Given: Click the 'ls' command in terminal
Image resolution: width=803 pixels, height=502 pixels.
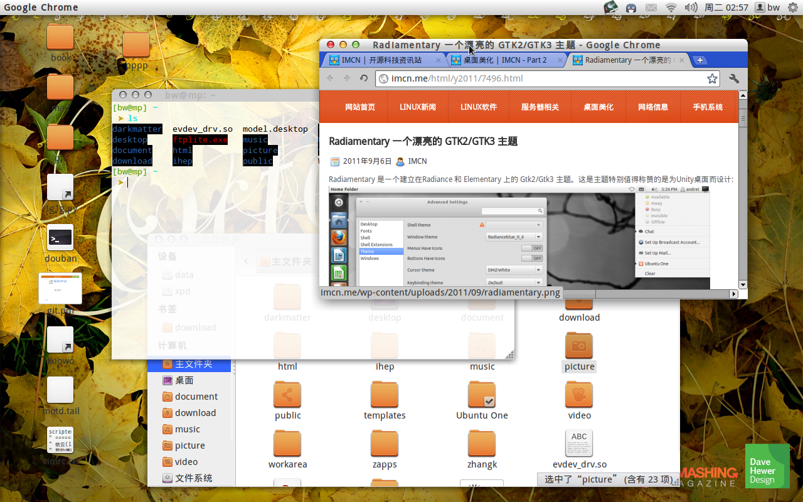Looking at the screenshot, I should [x=132, y=119].
